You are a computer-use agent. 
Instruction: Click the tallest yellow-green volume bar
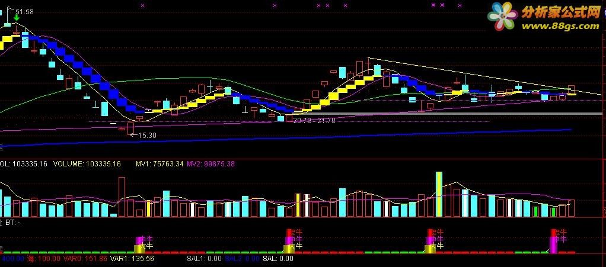(x=439, y=194)
